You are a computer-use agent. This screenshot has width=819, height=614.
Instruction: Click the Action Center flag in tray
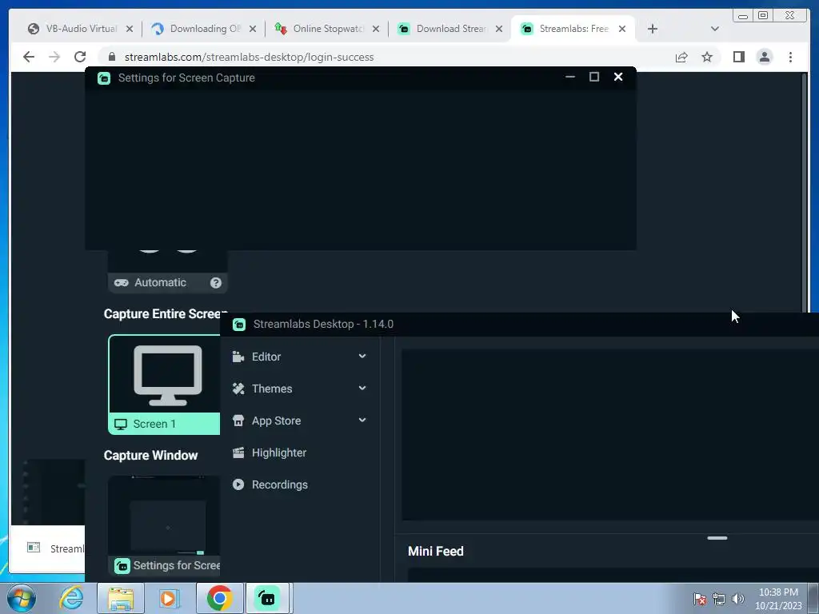[x=699, y=599]
